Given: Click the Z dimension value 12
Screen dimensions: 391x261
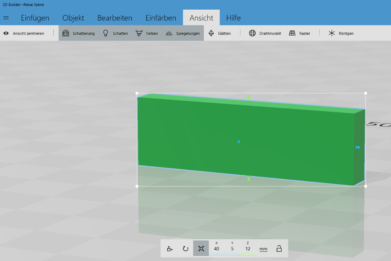Looking at the screenshot, I should pos(248,249).
